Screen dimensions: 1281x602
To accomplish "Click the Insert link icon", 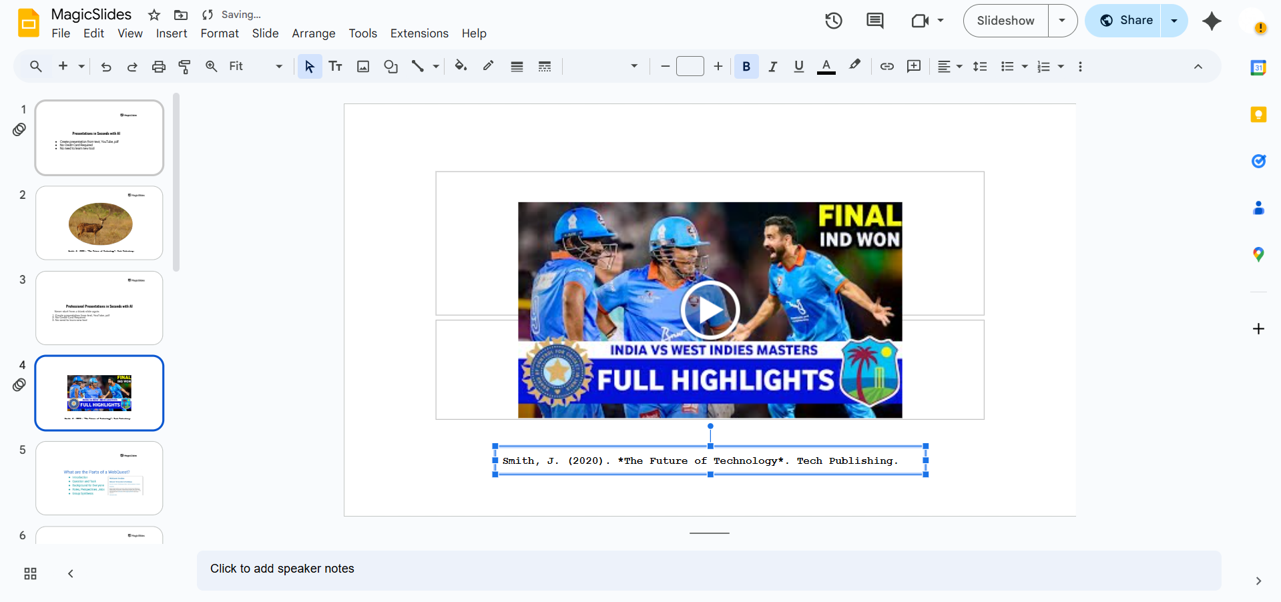I will coord(886,66).
